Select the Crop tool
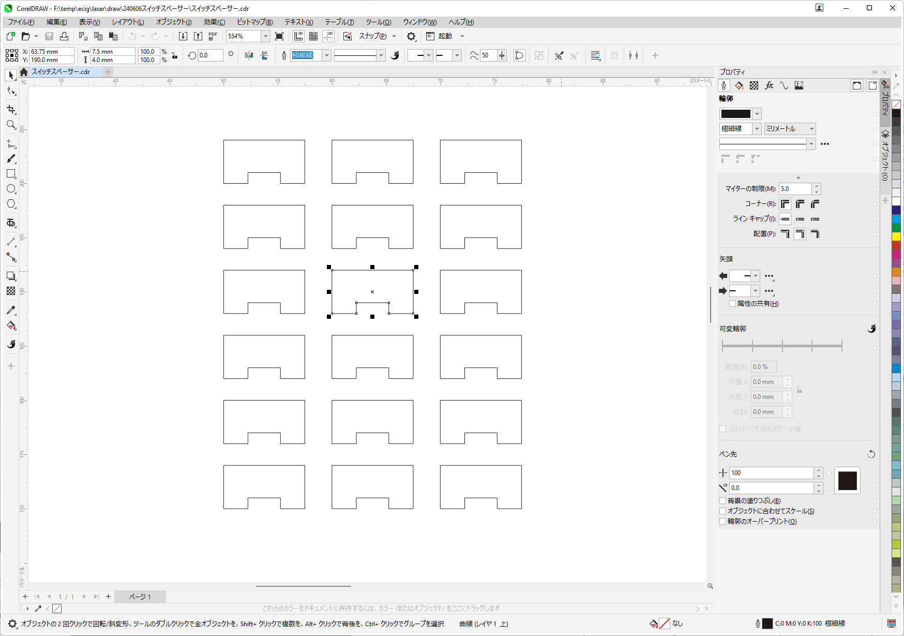 point(11,109)
